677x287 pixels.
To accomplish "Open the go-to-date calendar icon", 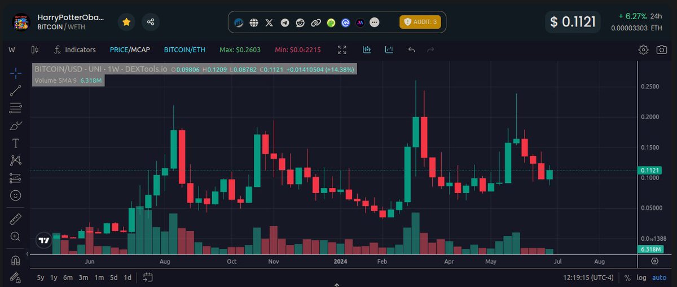I will pos(148,277).
